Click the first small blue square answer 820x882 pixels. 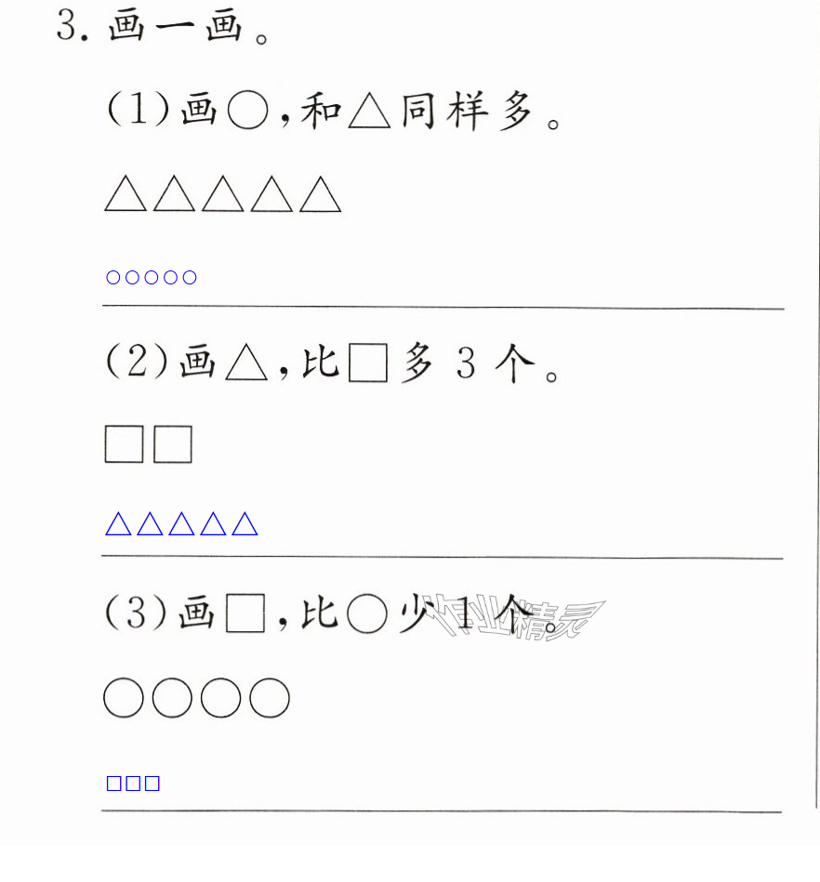113,783
